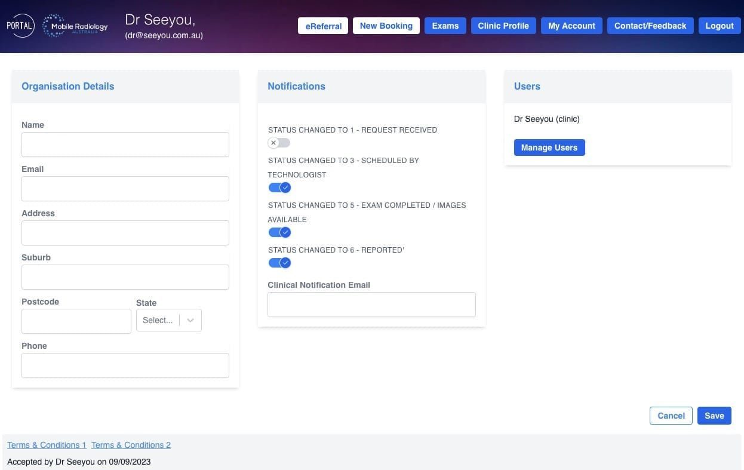Disable Scheduled by Technologist notification toggle

pyautogui.click(x=279, y=188)
